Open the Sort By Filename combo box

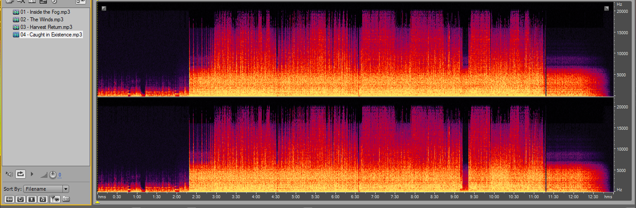(x=46, y=189)
